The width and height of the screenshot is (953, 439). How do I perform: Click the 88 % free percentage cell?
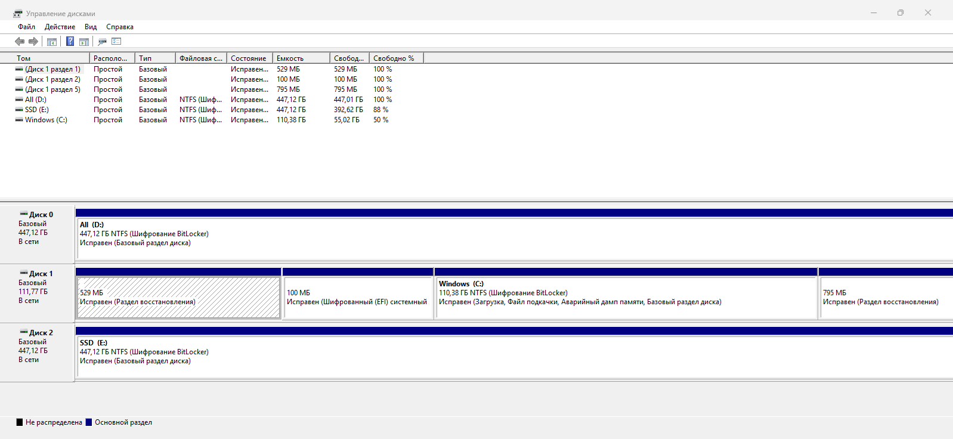381,110
